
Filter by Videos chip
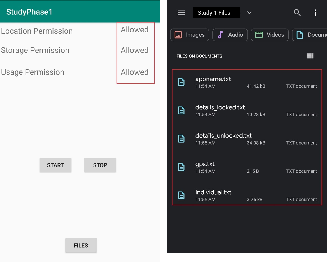[x=270, y=35]
